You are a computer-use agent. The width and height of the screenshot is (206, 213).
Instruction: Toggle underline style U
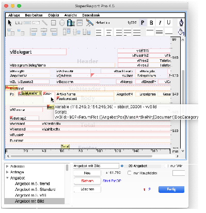169,23
